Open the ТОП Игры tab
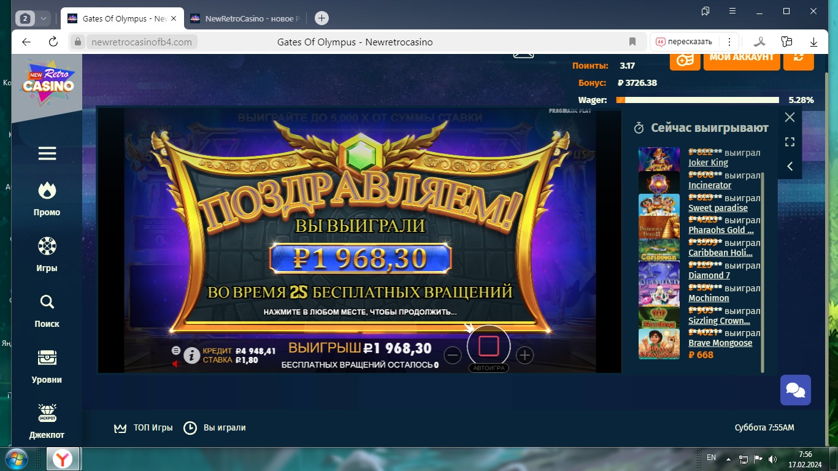The height and width of the screenshot is (471, 838). point(144,427)
